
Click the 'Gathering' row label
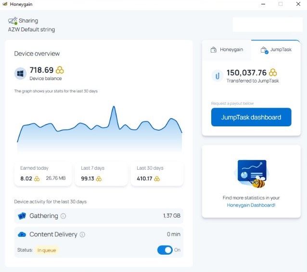click(44, 216)
